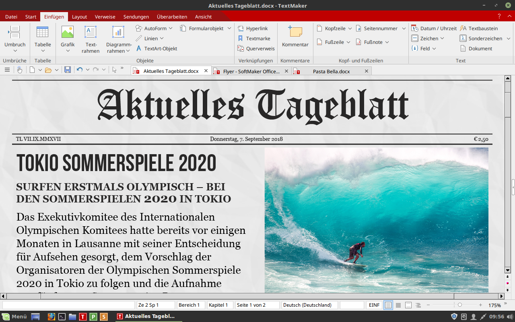Click the vertical scrollbar down arrow
The image size is (515, 322).
507,270
